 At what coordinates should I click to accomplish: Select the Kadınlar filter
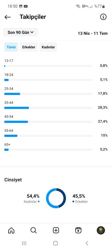pos(48,47)
